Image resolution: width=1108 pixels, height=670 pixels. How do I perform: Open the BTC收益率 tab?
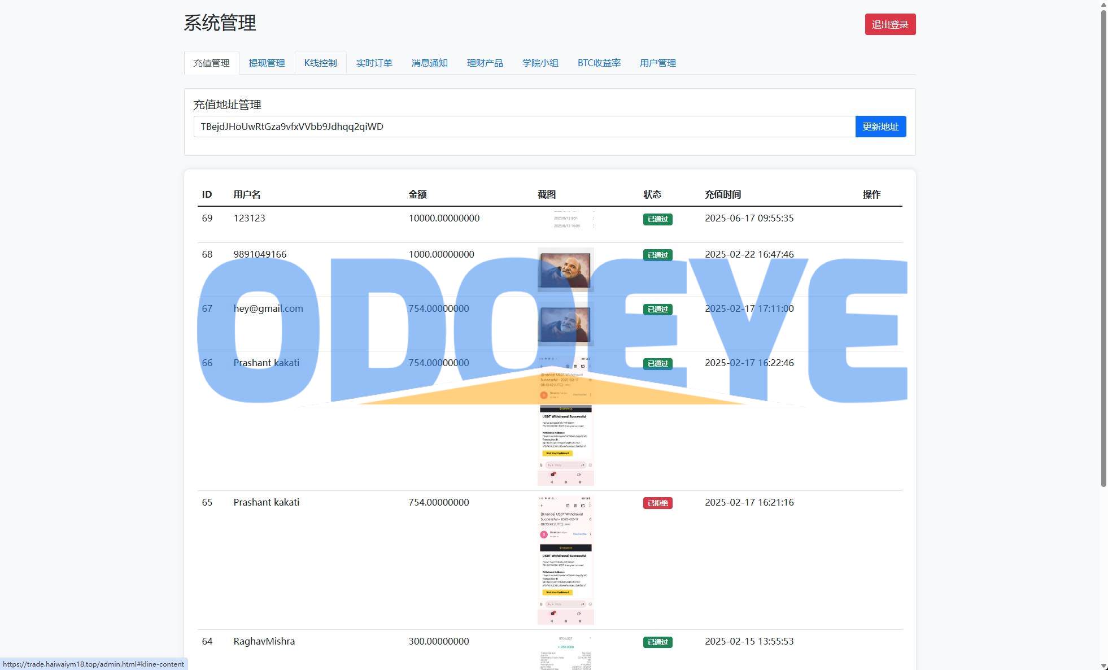pyautogui.click(x=599, y=63)
